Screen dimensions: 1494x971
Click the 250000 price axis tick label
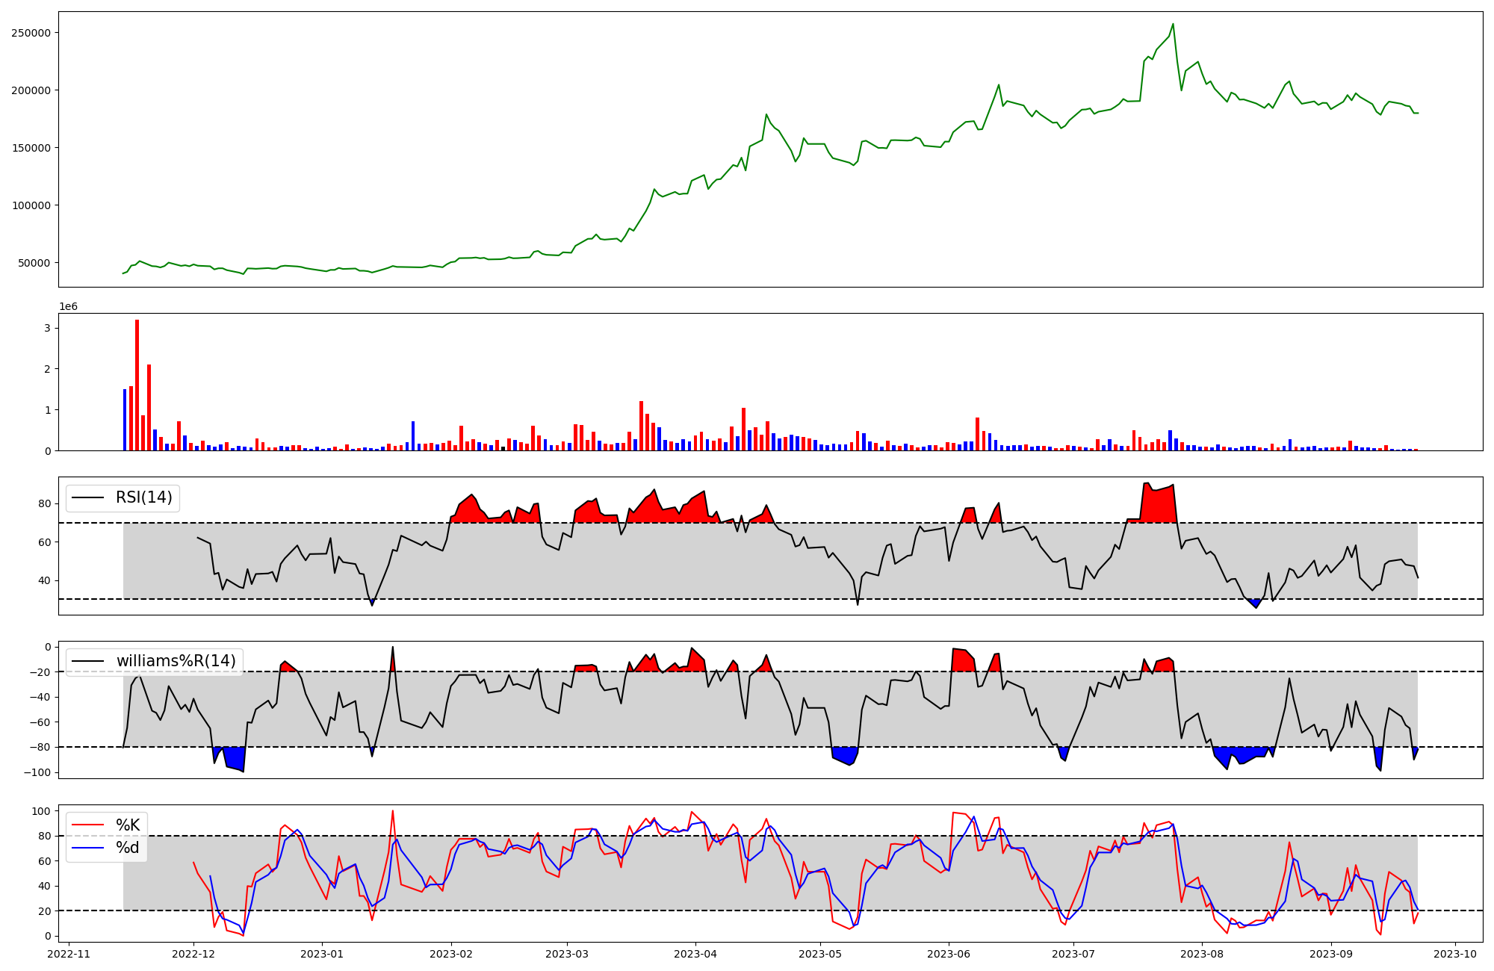tap(31, 33)
